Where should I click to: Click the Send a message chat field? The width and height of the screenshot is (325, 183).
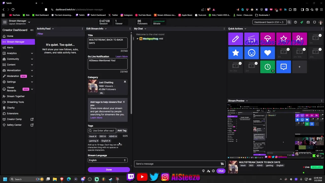coord(180,164)
